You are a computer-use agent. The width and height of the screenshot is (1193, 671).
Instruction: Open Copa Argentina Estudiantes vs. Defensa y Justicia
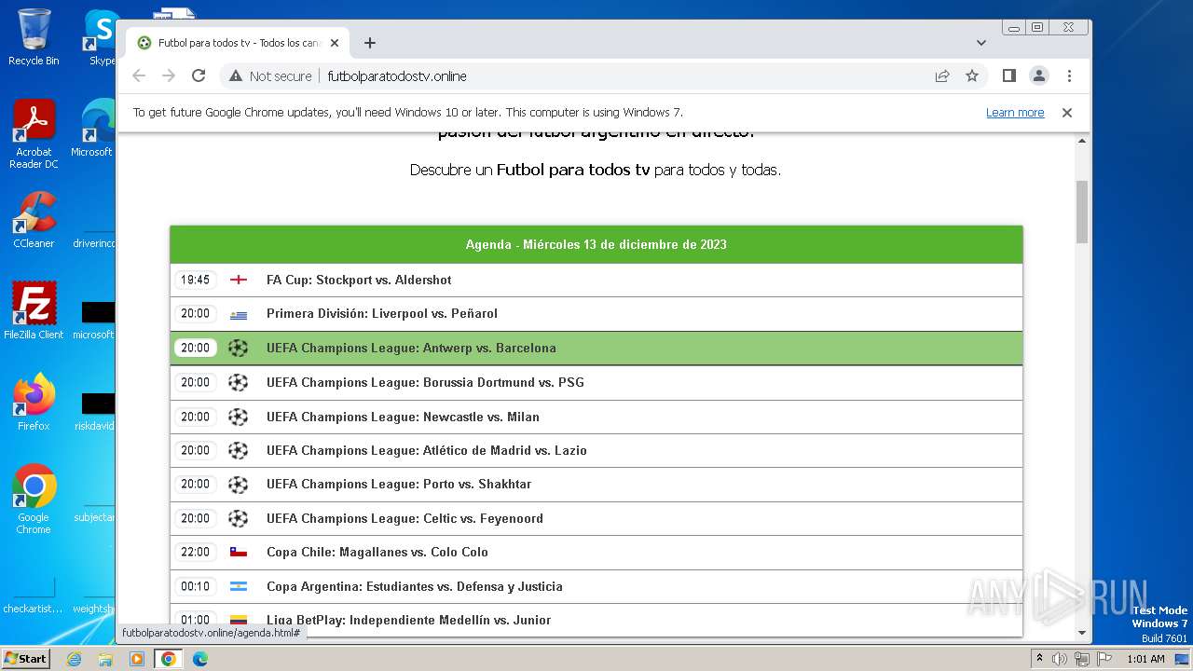596,586
